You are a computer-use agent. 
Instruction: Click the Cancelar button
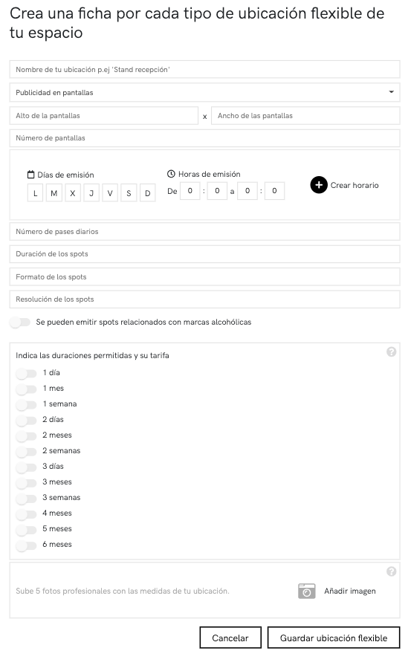click(x=230, y=638)
